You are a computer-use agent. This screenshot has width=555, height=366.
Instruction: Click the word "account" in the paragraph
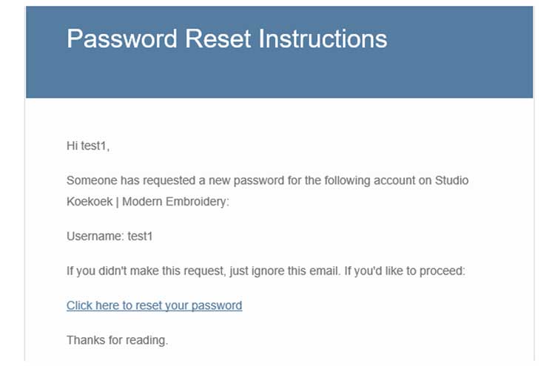(377, 181)
